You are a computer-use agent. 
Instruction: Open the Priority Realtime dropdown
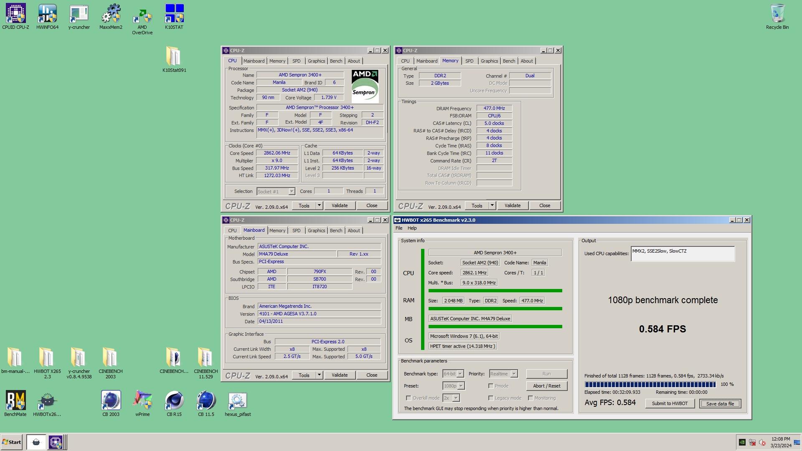[x=504, y=374]
